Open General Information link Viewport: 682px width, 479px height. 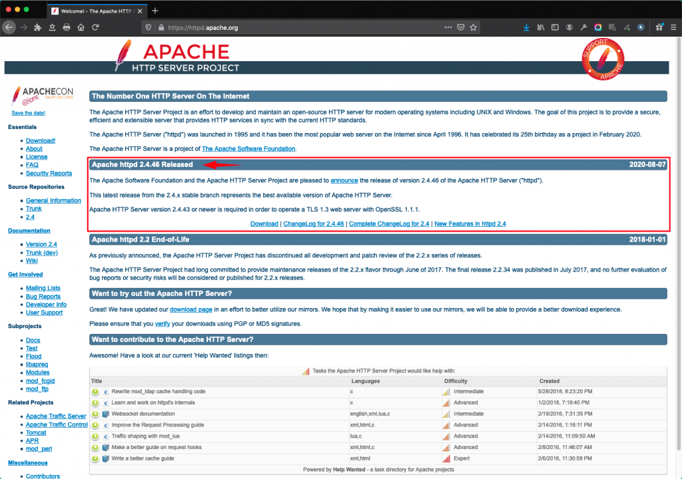click(x=53, y=200)
